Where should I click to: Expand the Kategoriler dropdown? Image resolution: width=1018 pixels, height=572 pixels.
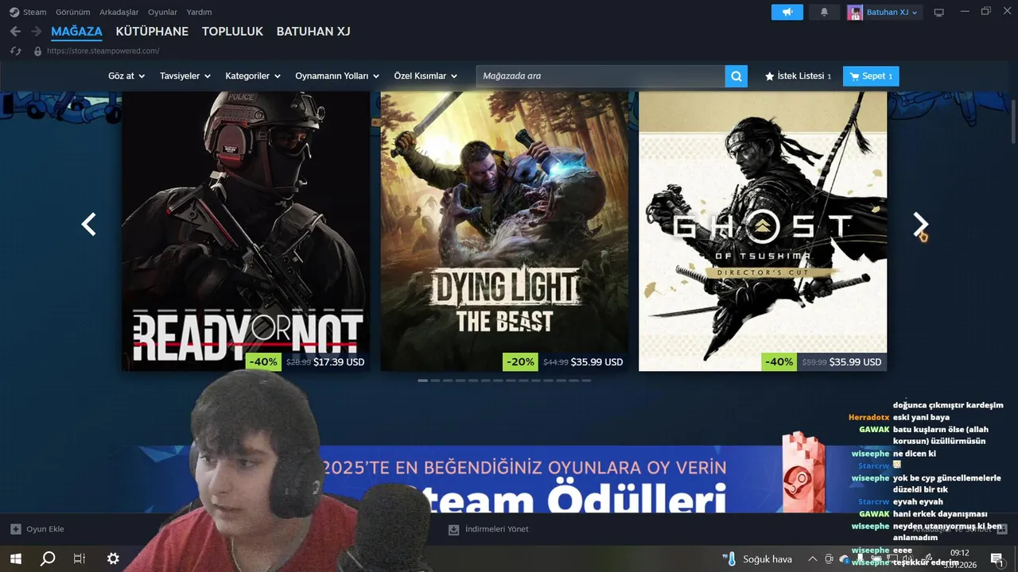point(253,76)
